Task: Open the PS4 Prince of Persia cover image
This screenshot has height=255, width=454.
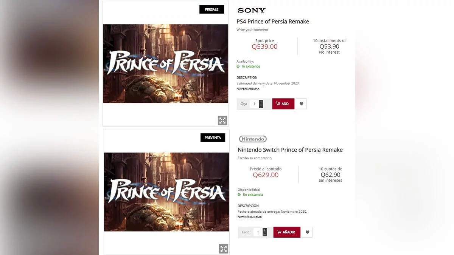Action: [x=165, y=63]
